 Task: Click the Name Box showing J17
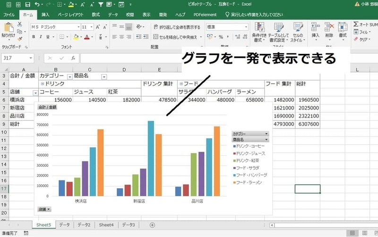pyautogui.click(x=17, y=58)
